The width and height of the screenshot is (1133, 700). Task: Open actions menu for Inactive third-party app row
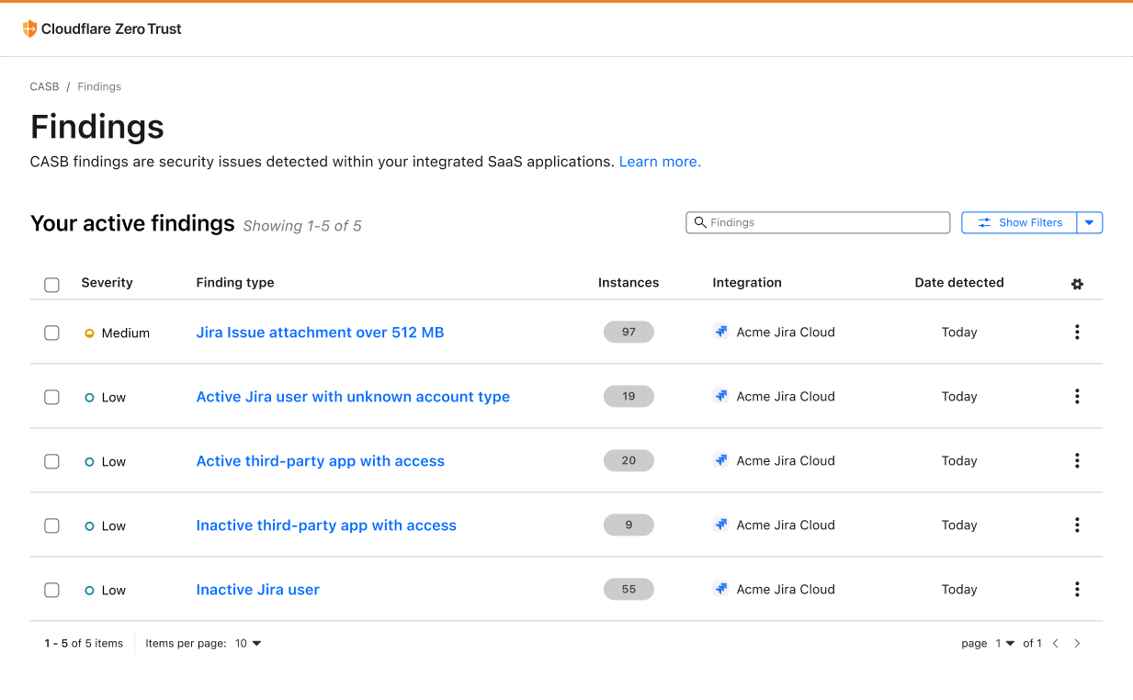1077,525
